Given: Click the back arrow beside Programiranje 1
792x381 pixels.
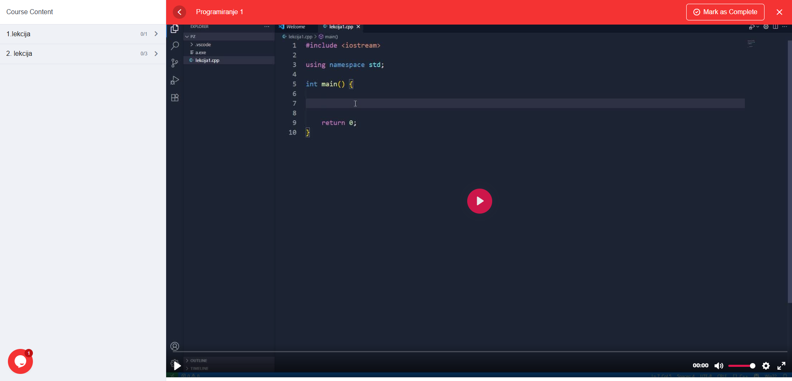Looking at the screenshot, I should (179, 12).
